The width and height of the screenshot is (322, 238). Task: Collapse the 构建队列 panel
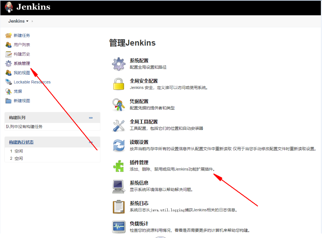point(91,118)
